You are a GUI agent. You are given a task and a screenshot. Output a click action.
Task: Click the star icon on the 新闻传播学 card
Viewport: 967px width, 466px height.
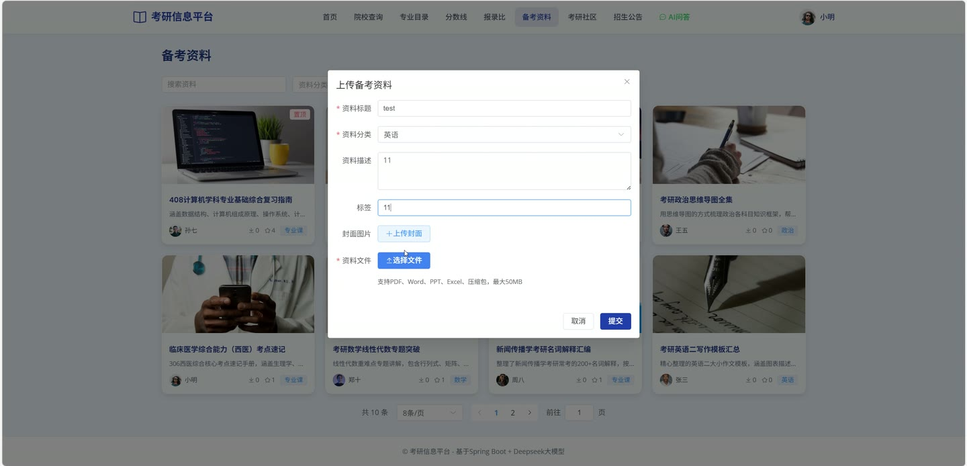(594, 380)
